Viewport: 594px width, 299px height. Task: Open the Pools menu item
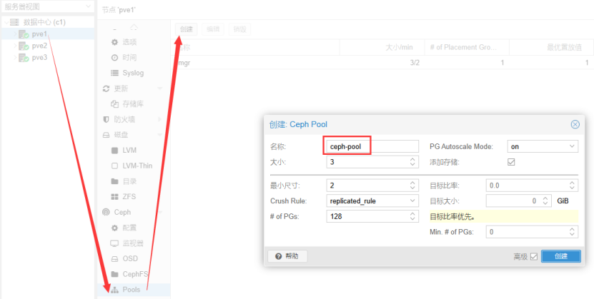pyautogui.click(x=131, y=290)
